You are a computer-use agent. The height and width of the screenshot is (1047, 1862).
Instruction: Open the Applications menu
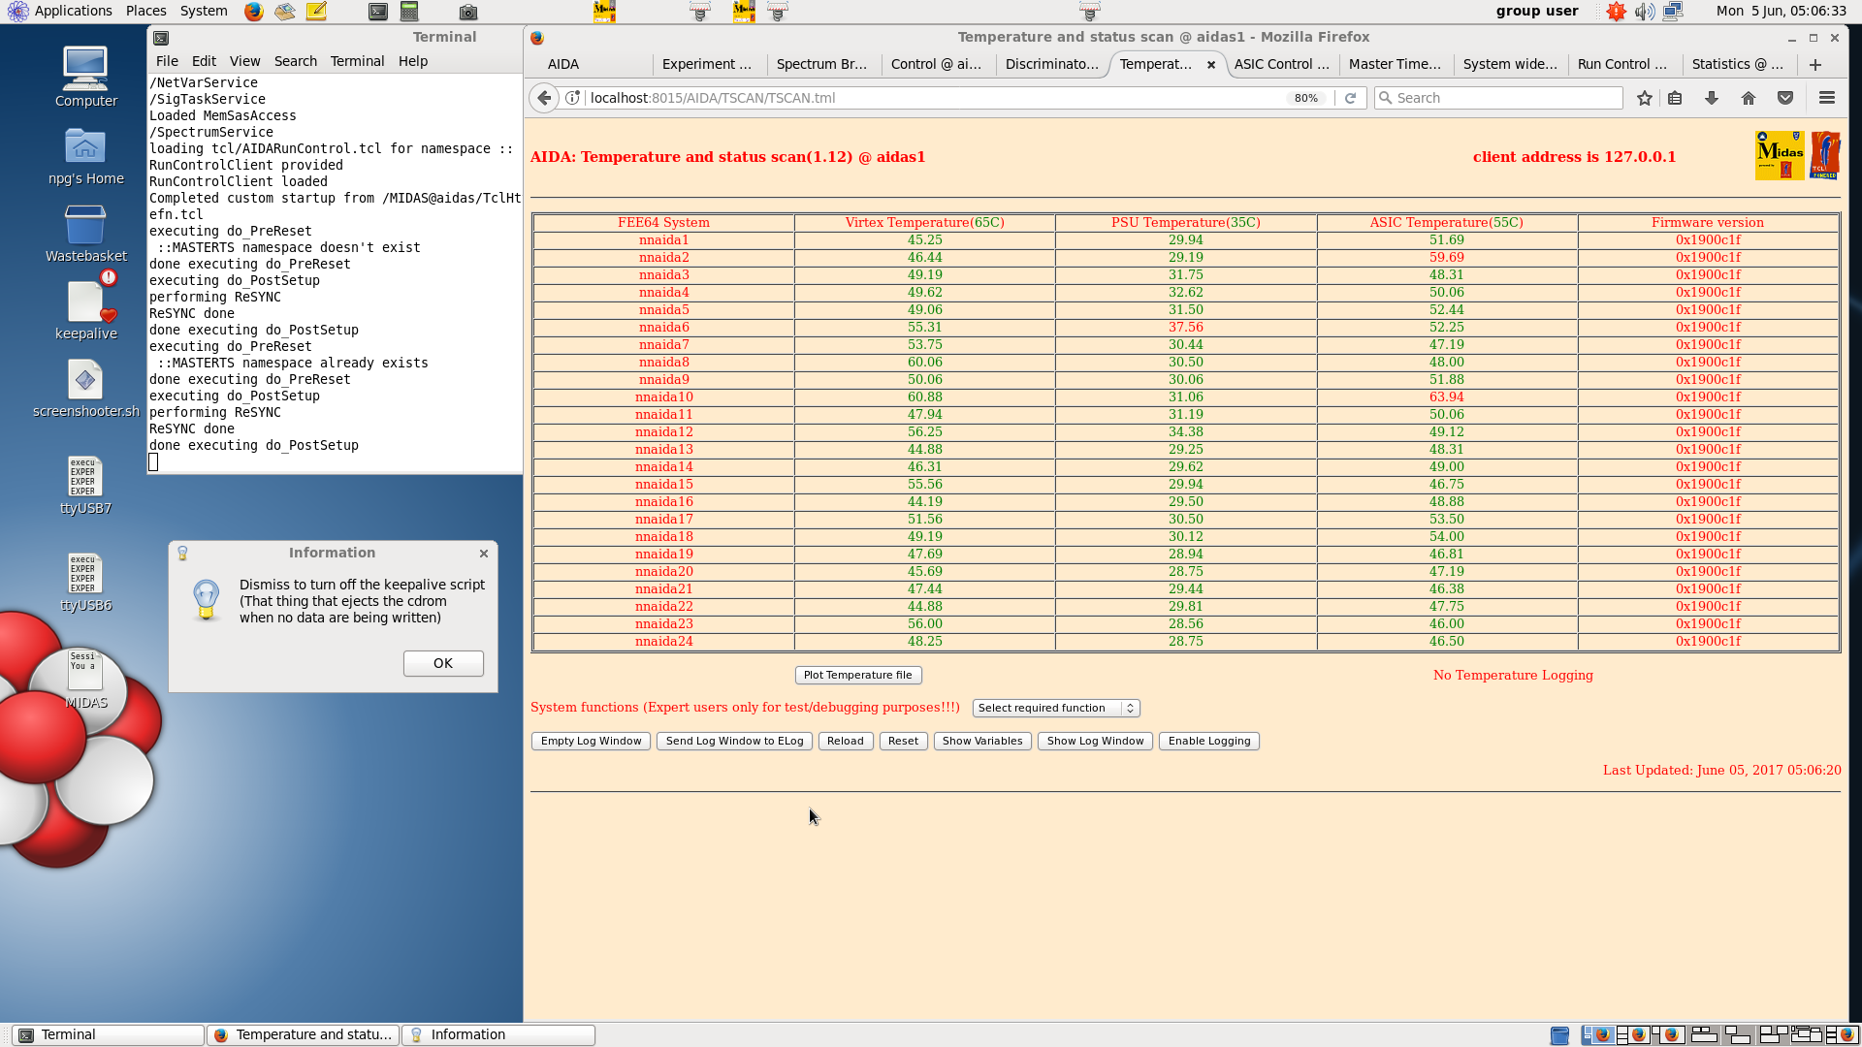[73, 11]
